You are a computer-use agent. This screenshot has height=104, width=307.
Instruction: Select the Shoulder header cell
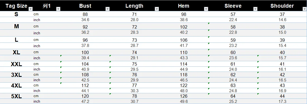coord(282,6)
